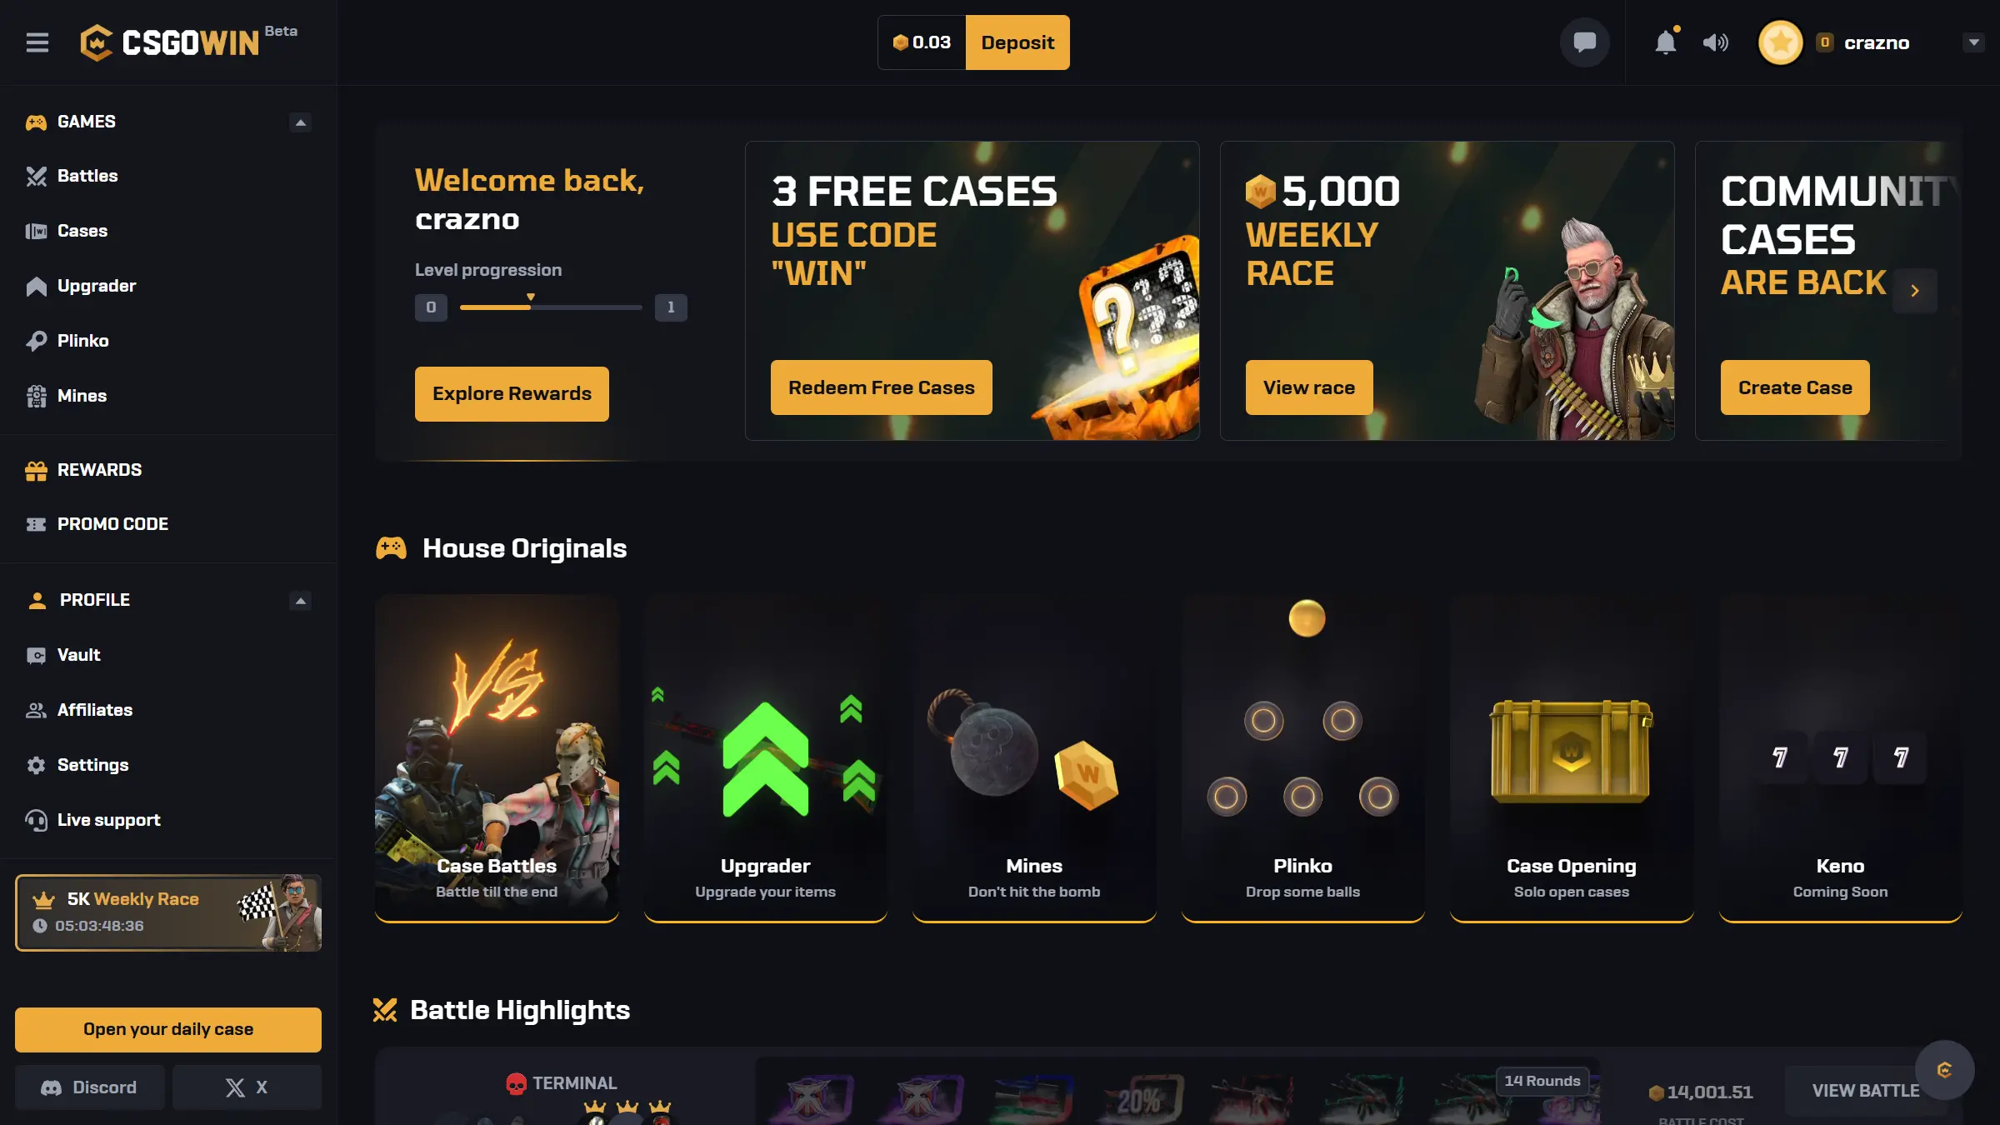Open the floating support widget icon
2000x1125 pixels.
point(1944,1070)
